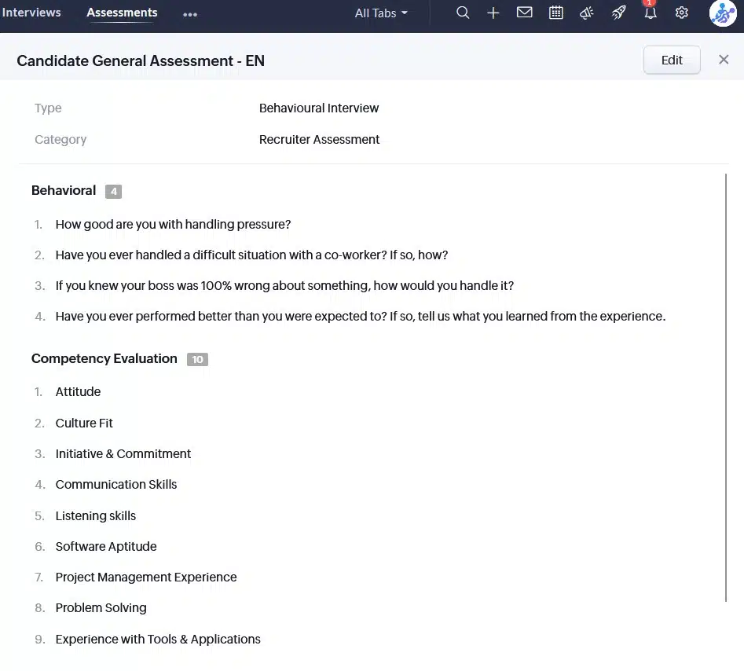Click the Competency Evaluation count badge
This screenshot has width=744, height=671.
(x=197, y=359)
